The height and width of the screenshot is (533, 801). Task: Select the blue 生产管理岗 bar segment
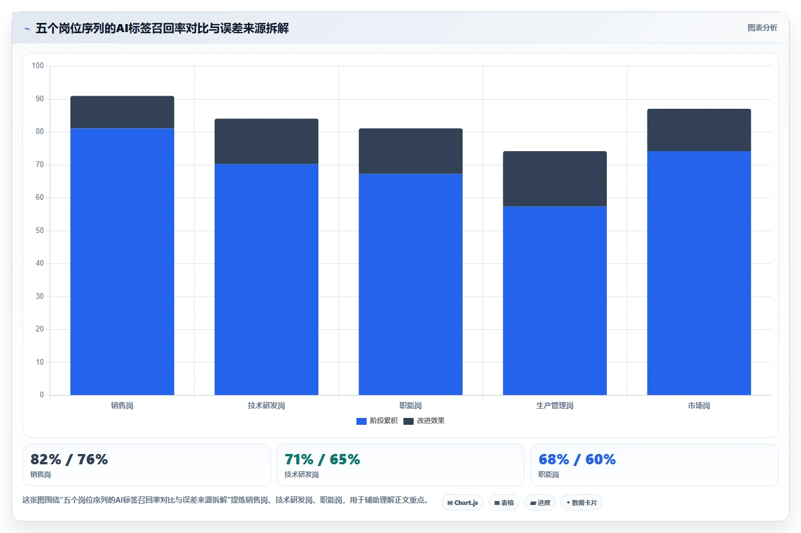pos(555,301)
